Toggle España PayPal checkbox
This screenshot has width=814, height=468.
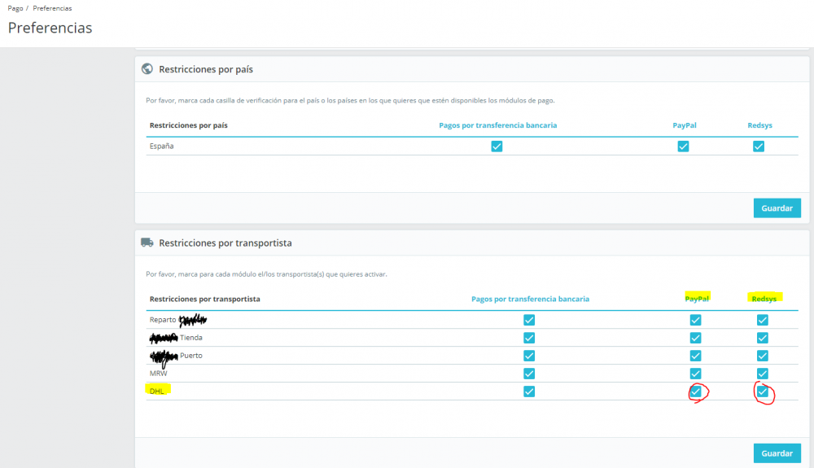coord(683,147)
